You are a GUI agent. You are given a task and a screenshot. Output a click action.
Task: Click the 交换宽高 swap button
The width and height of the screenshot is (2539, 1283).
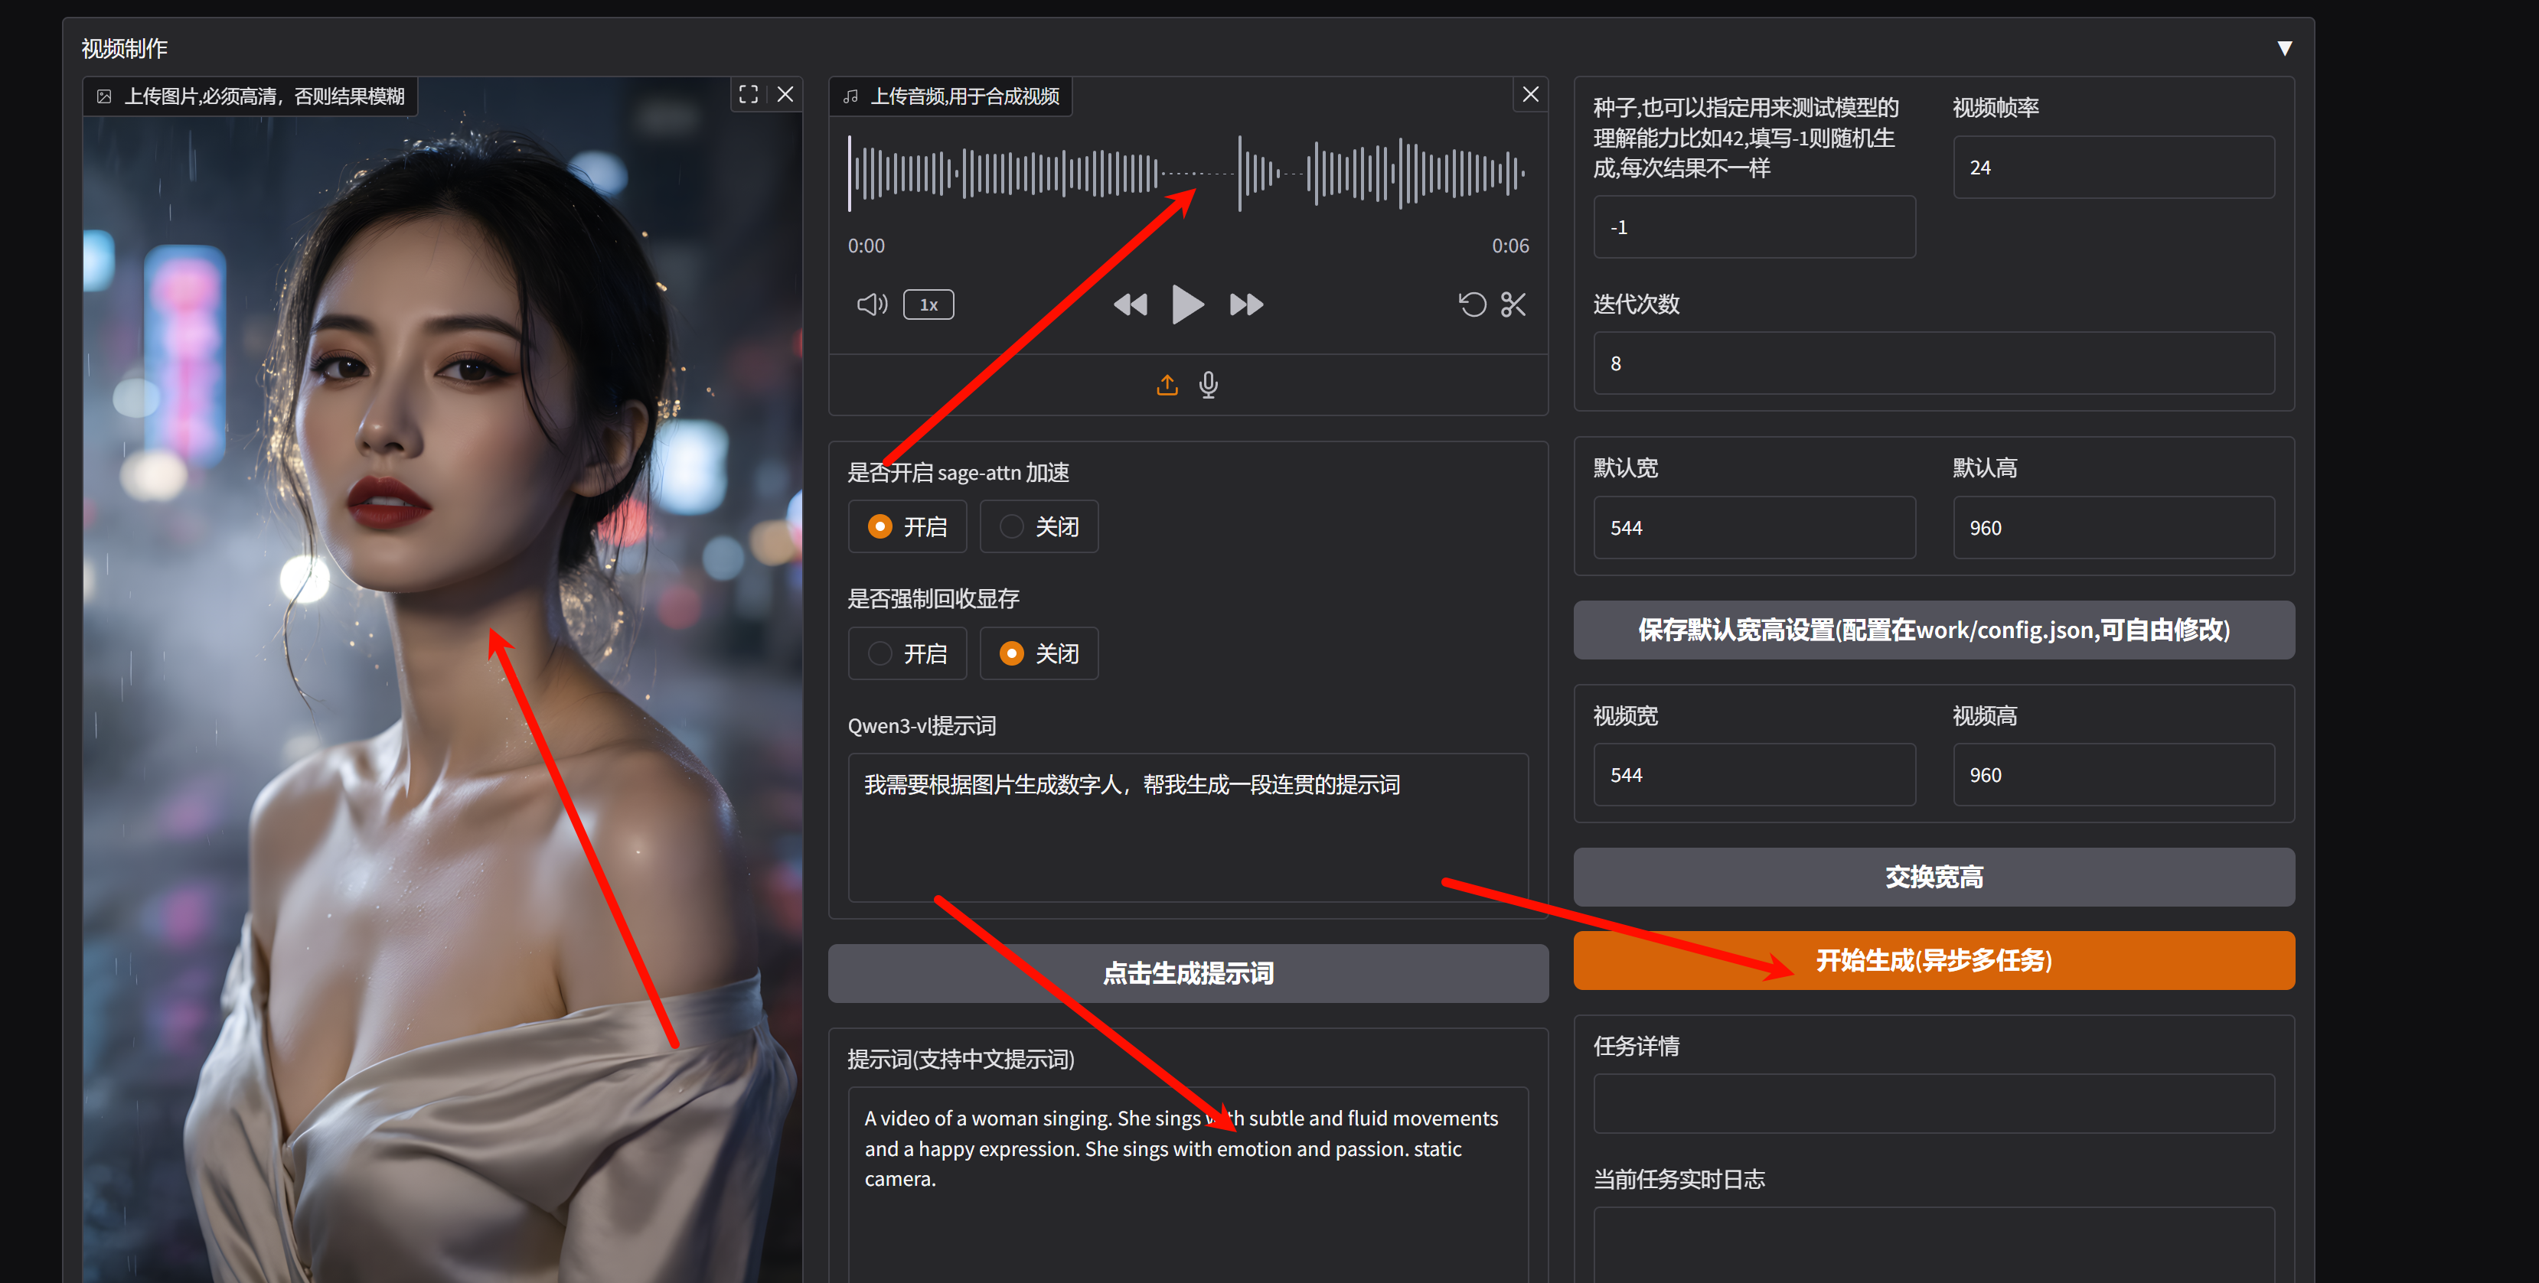tap(1933, 877)
